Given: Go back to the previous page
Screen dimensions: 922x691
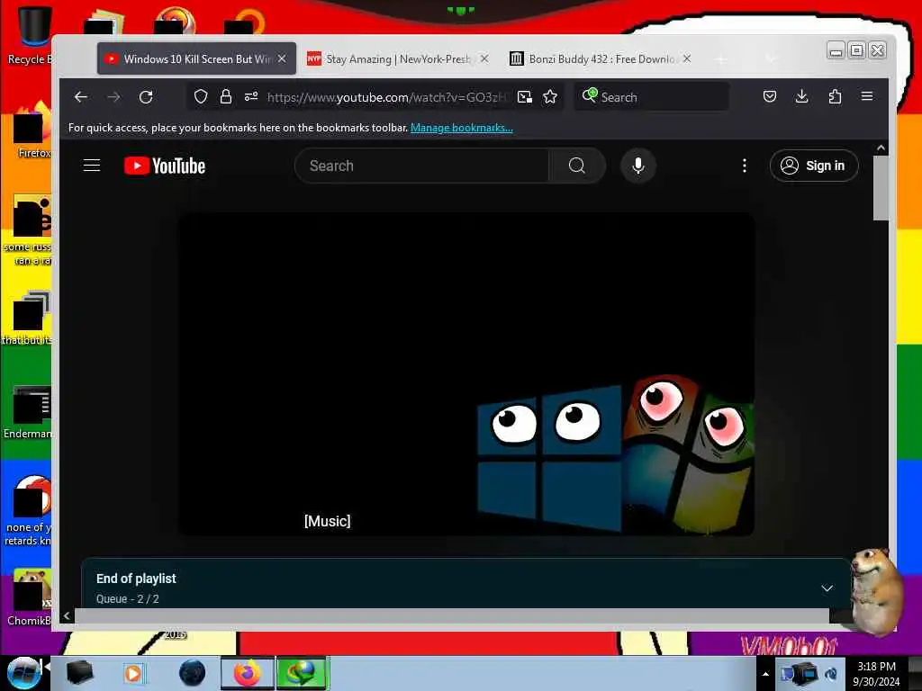Looking at the screenshot, I should [80, 97].
